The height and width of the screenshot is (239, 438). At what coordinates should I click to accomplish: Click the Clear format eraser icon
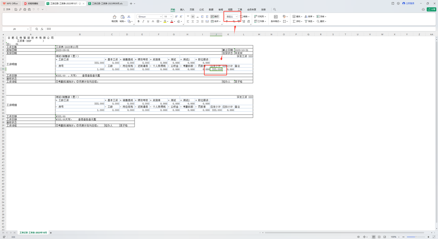tap(179, 22)
